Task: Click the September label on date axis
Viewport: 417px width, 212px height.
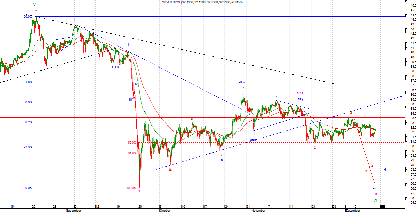Action: (73, 210)
